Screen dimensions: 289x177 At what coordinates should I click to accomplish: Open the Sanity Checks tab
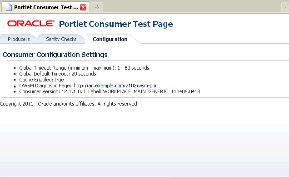pyautogui.click(x=61, y=39)
